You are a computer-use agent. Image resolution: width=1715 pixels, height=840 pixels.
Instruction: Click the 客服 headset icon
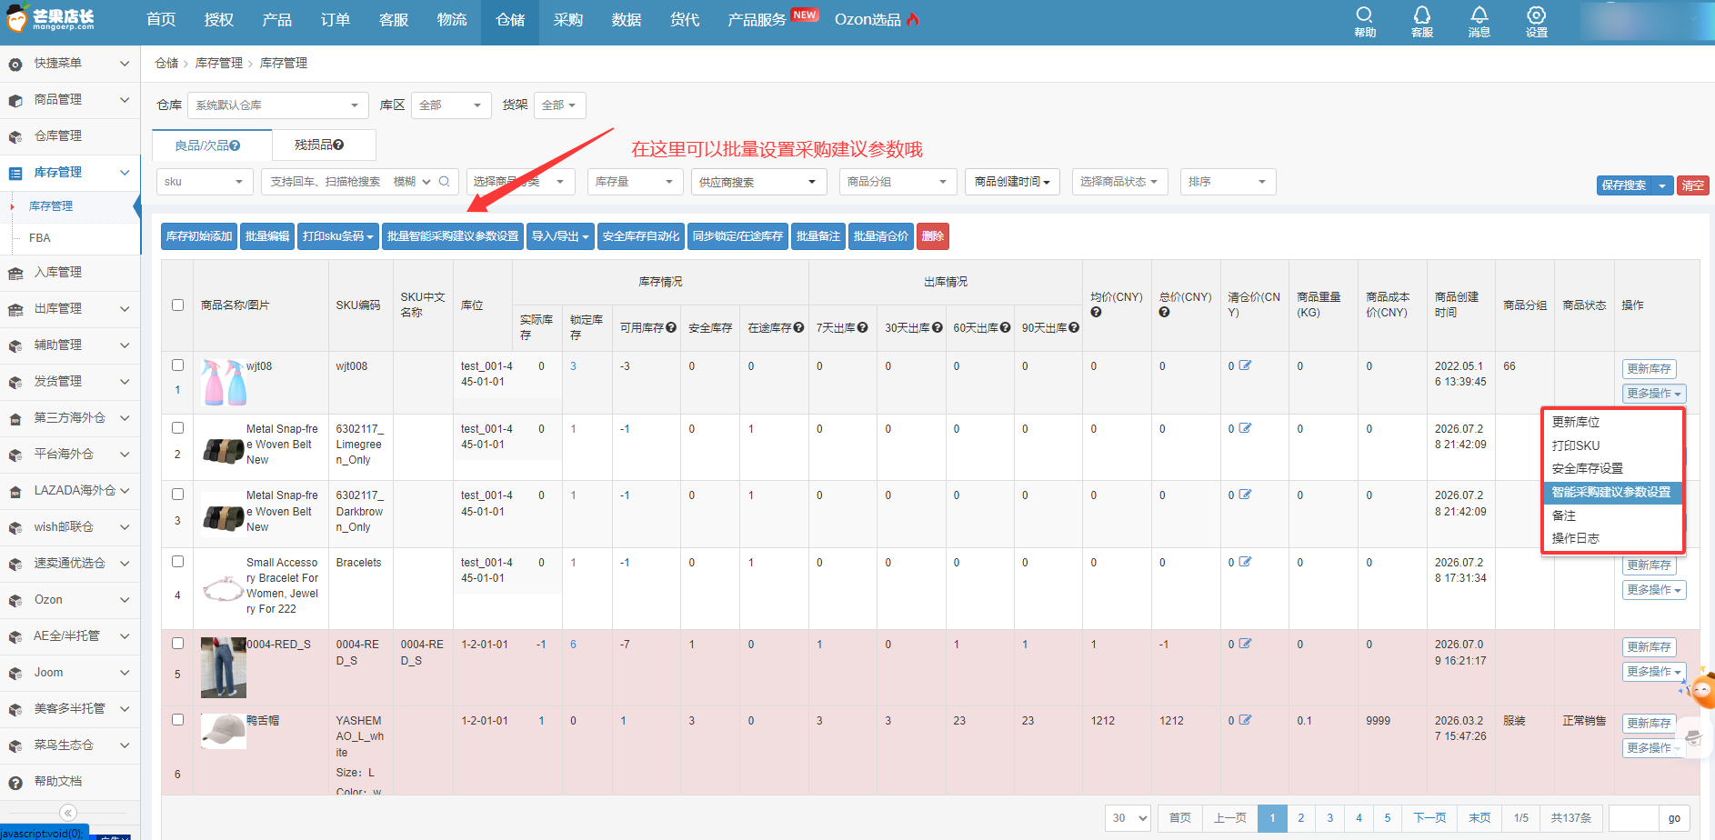[1422, 15]
